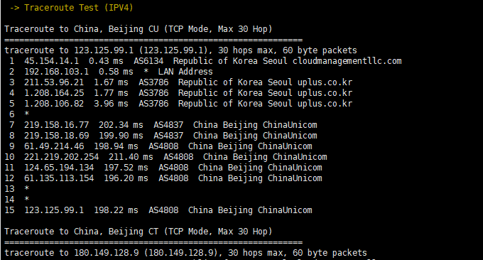Click the latency 1.77 ms
483x260 pixels.
point(111,93)
